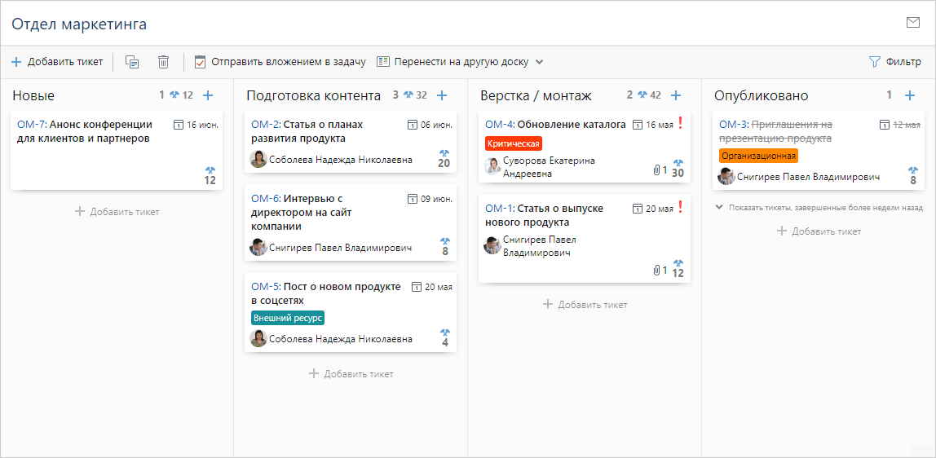The width and height of the screenshot is (936, 458).
Task: Click the Опубликовано column title
Action: pyautogui.click(x=761, y=95)
